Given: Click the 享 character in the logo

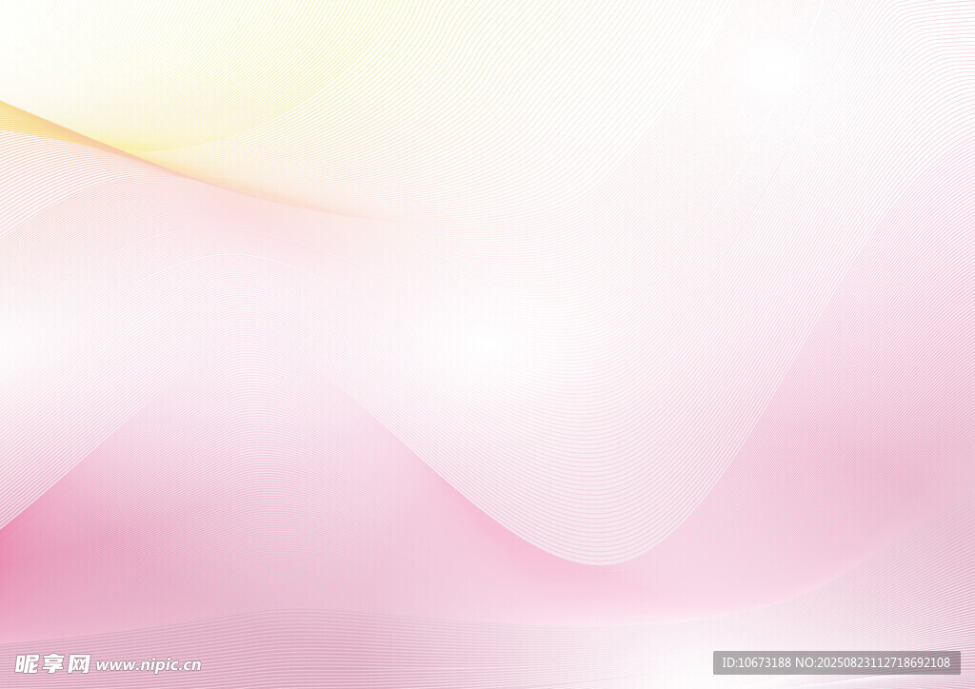Looking at the screenshot, I should click(53, 663).
